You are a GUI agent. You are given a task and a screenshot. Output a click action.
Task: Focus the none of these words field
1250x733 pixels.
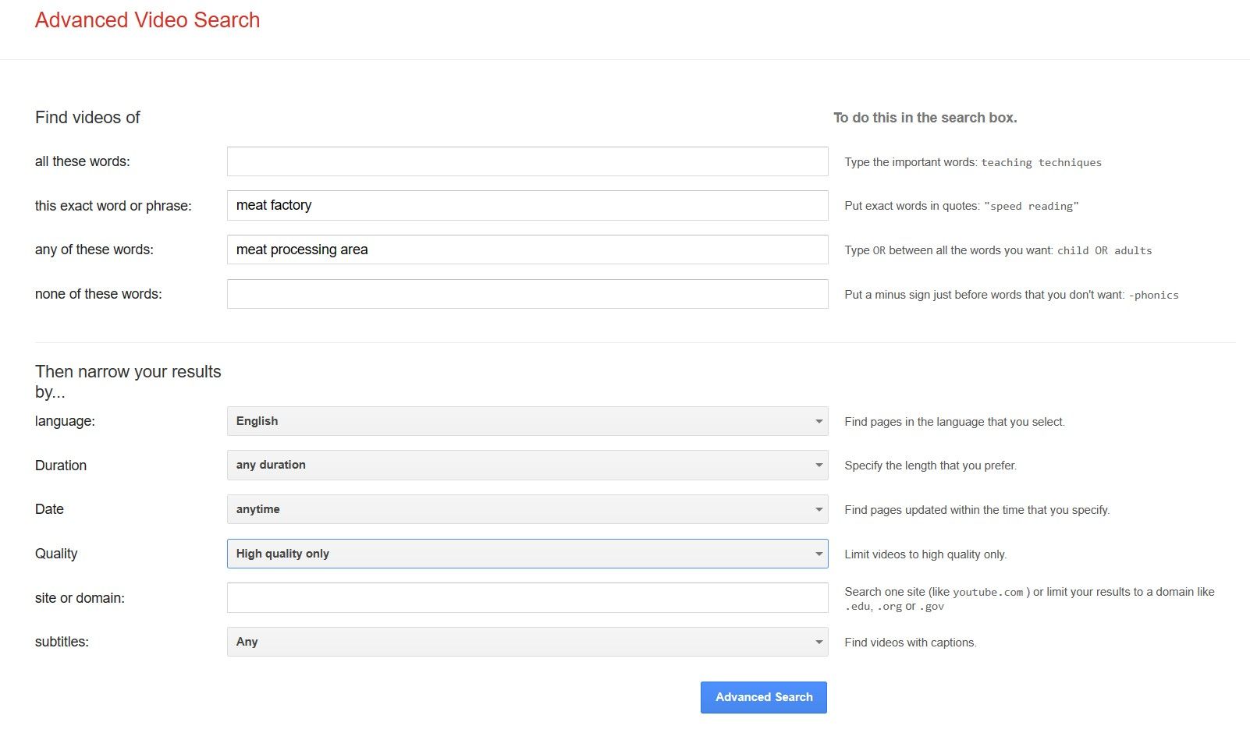pos(527,294)
